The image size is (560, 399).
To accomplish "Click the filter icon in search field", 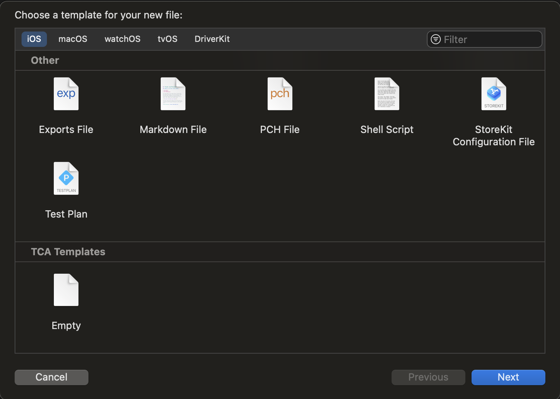I will tap(436, 39).
